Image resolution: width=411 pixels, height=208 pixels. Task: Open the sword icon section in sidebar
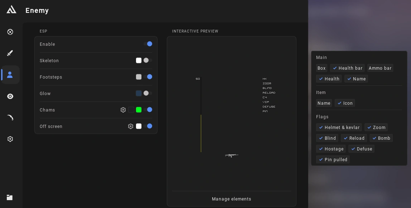point(10,53)
